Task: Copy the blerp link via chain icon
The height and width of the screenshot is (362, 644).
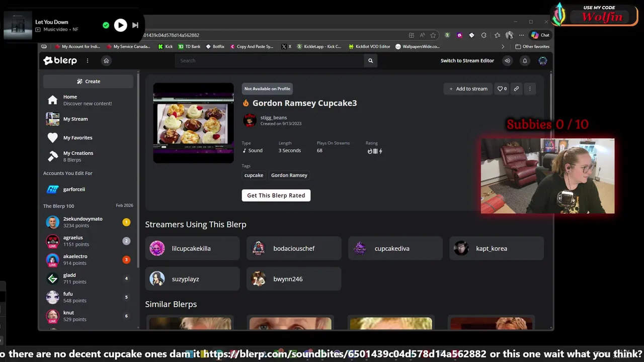Action: point(516,89)
